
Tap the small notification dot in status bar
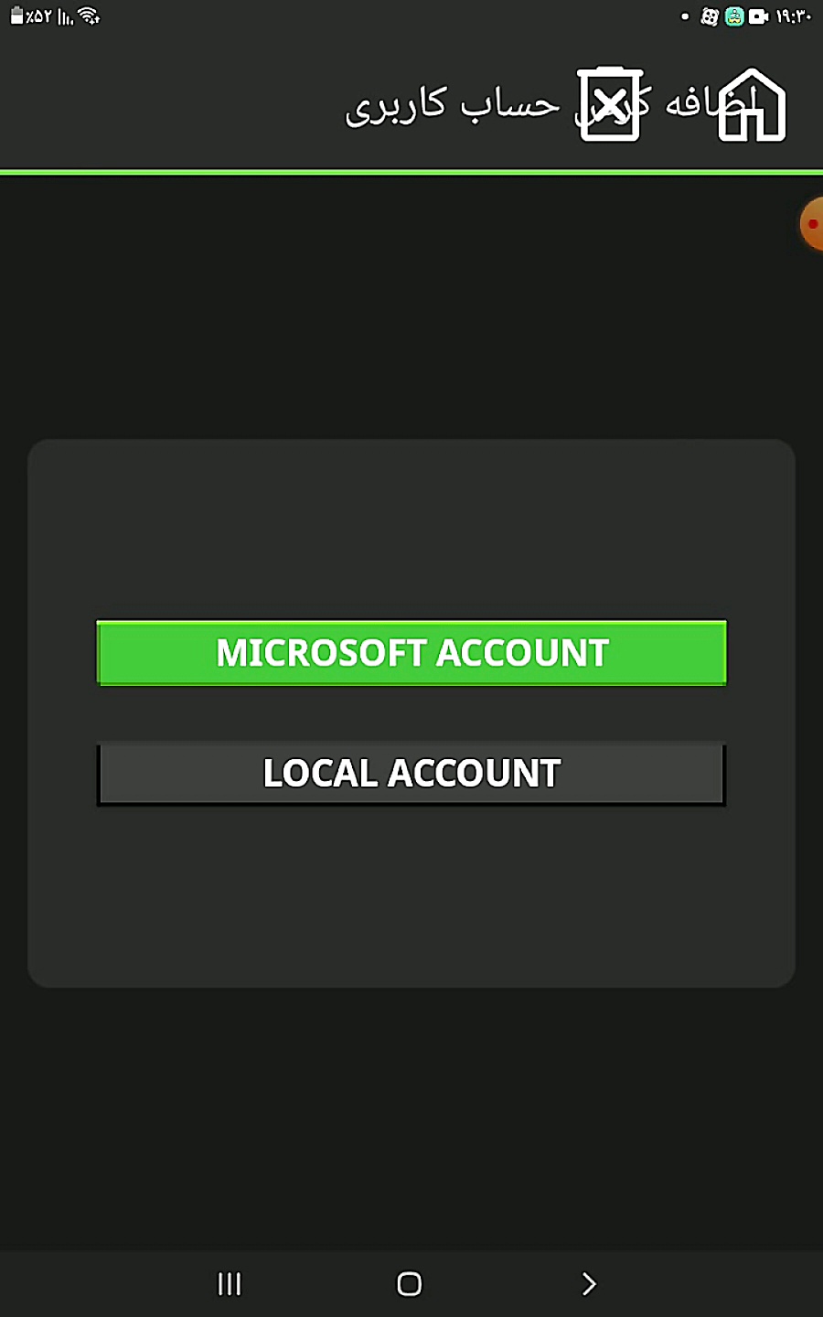click(x=685, y=16)
